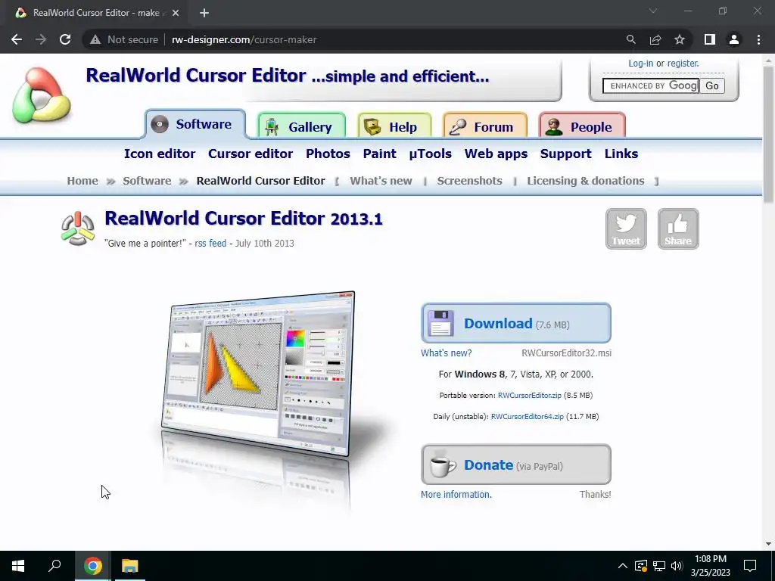
Task: Click the Share thumbs-up icon button
Action: [678, 228]
